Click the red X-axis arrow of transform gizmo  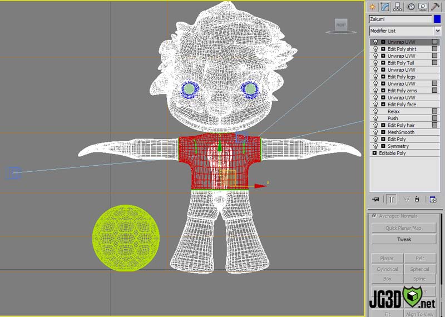click(x=260, y=186)
